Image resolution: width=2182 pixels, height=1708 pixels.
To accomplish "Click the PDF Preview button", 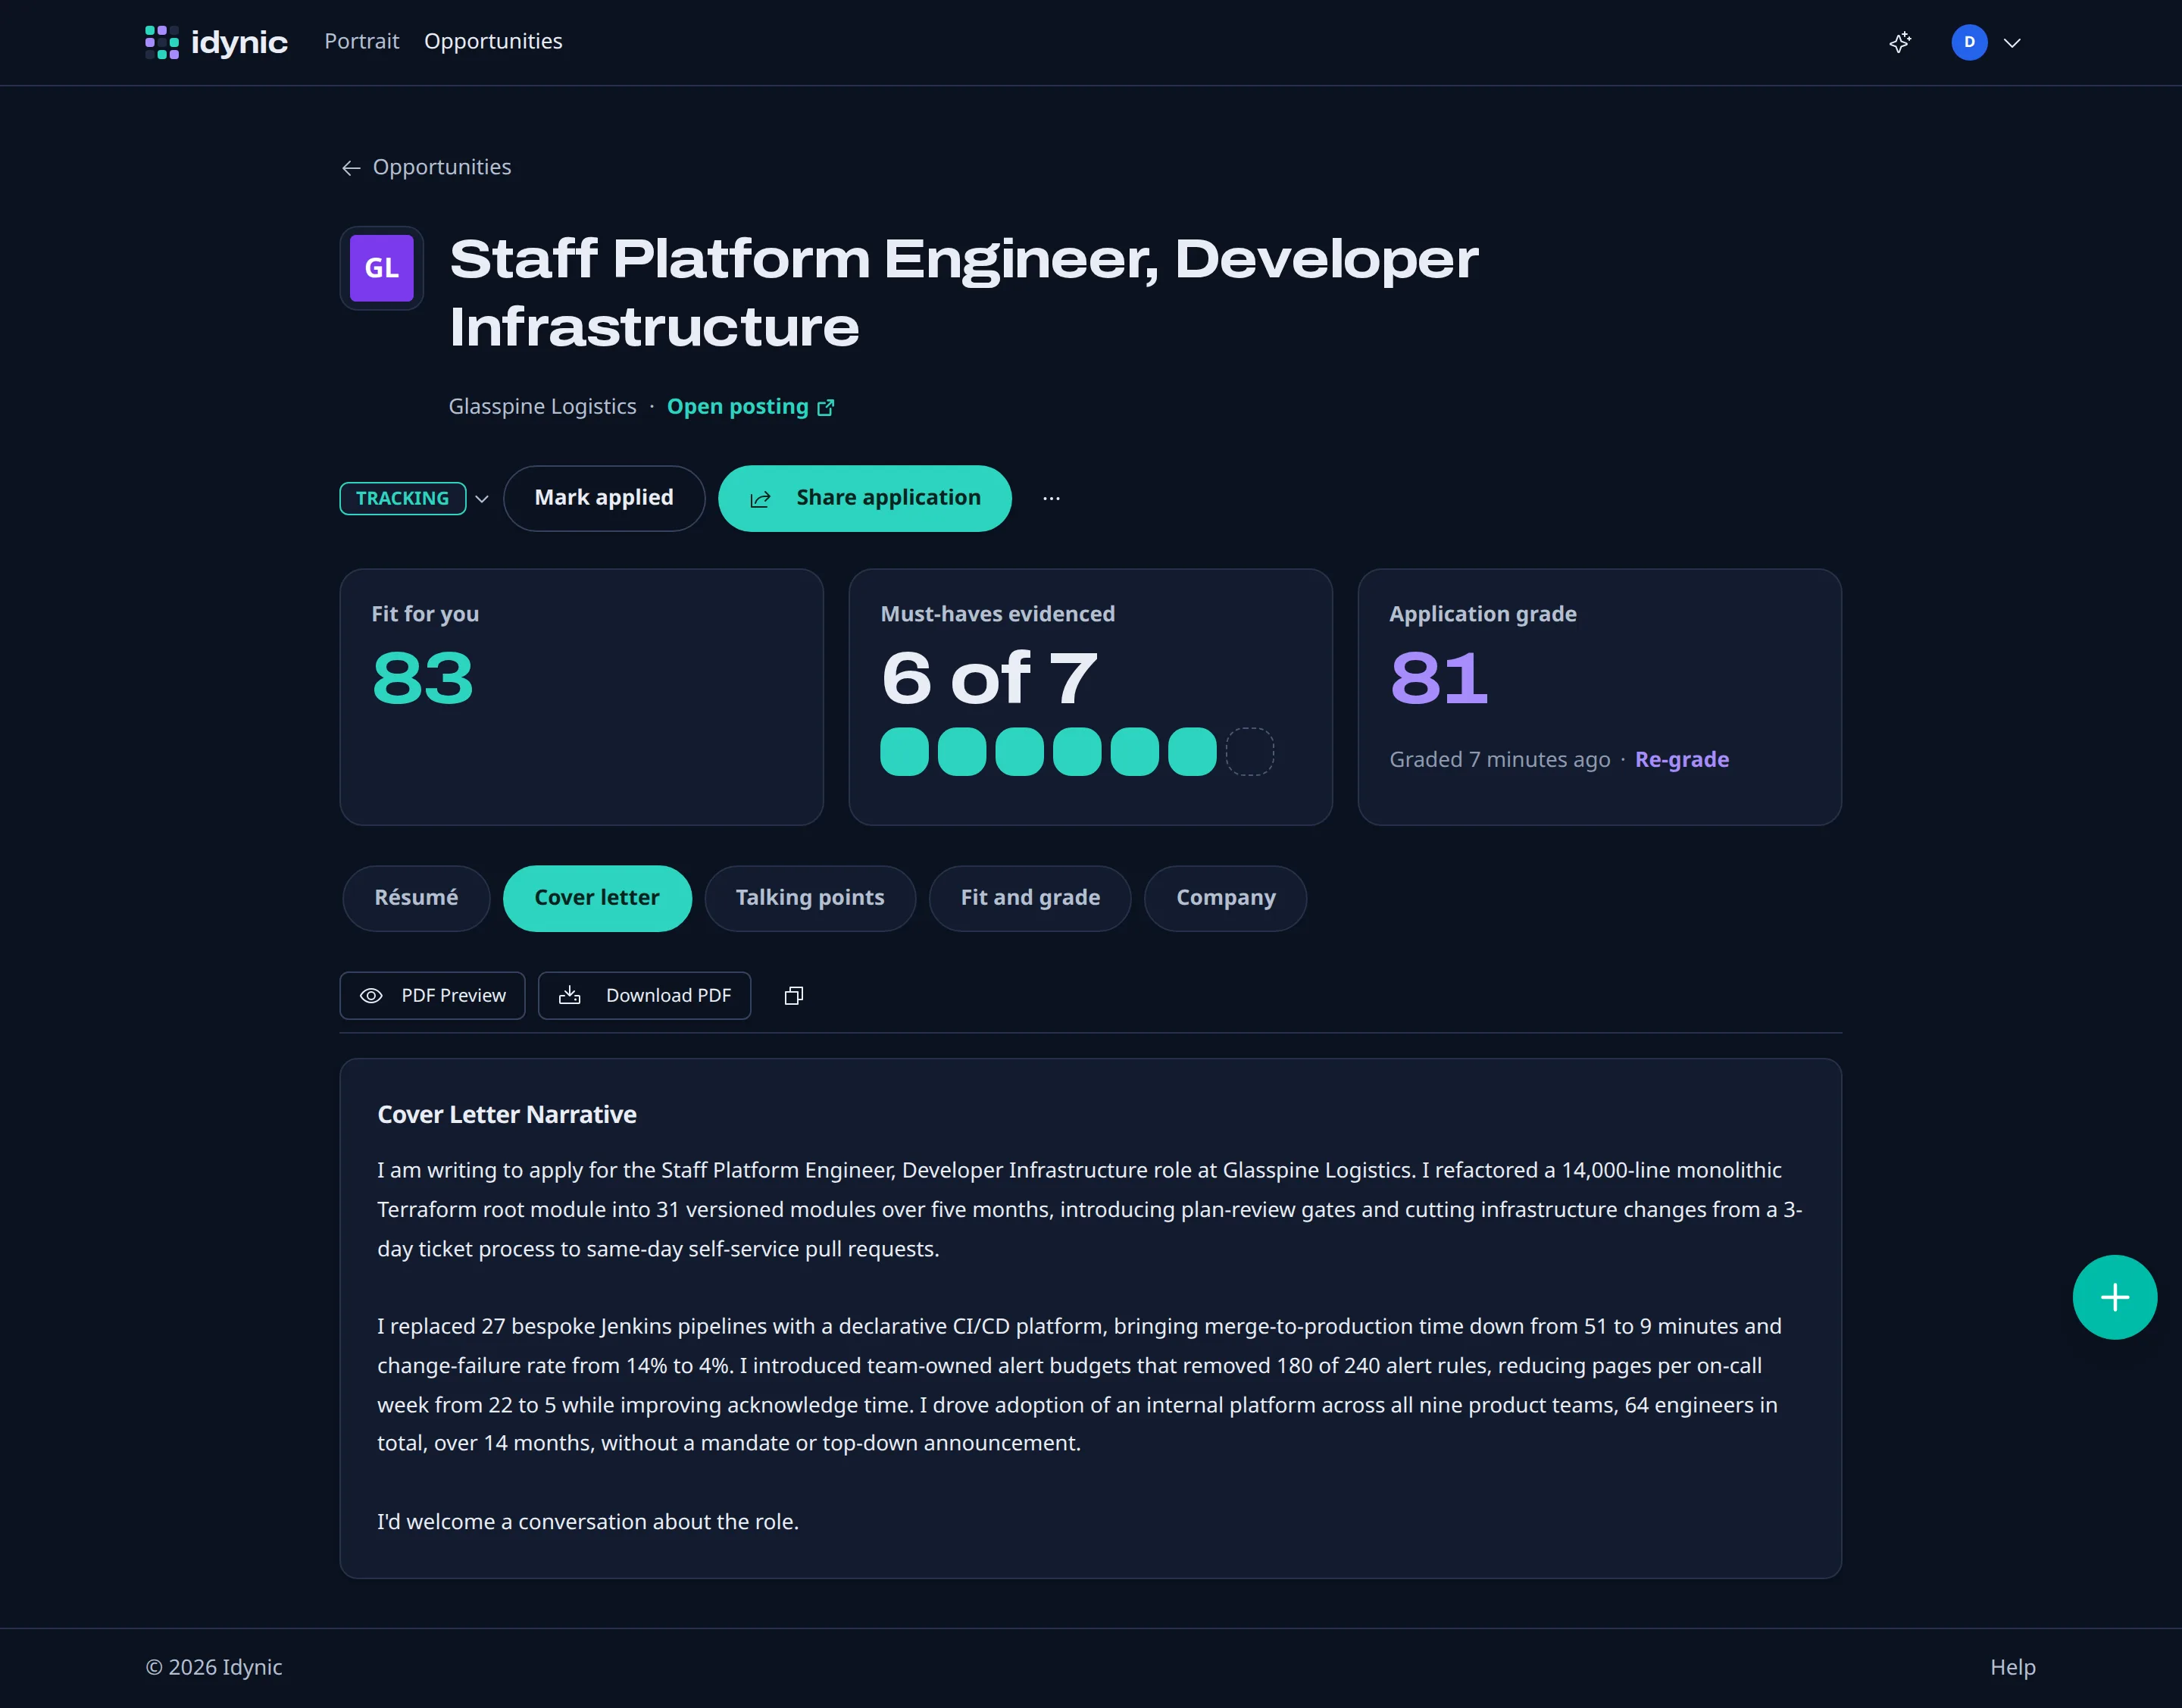I will click(432, 995).
